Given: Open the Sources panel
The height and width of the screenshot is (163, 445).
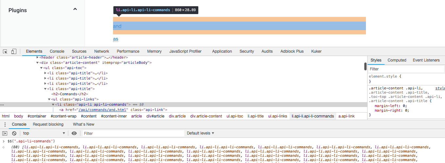Looking at the screenshot, I should pyautogui.click(x=79, y=51).
